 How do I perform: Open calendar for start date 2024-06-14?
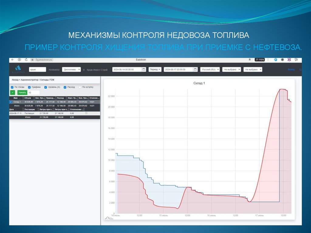[x=144, y=70]
